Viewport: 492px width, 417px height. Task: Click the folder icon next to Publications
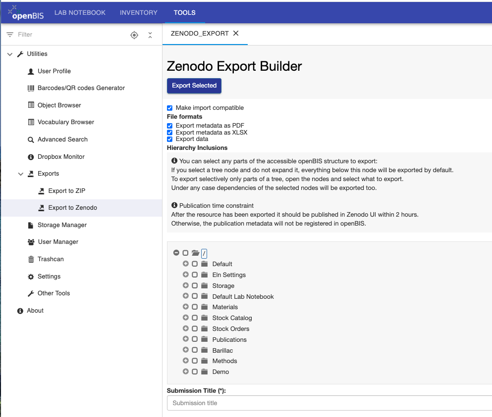205,339
